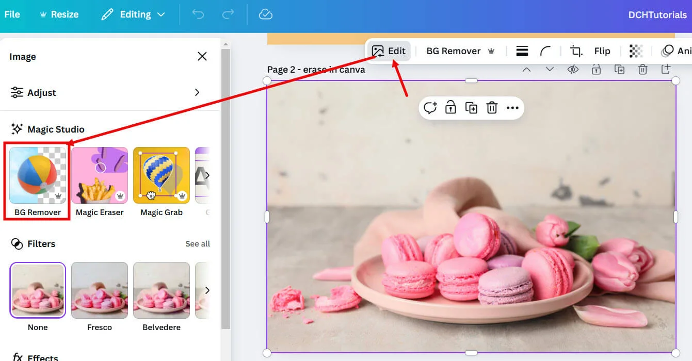The width and height of the screenshot is (692, 361).
Task: Move page up with chevron
Action: click(x=526, y=69)
